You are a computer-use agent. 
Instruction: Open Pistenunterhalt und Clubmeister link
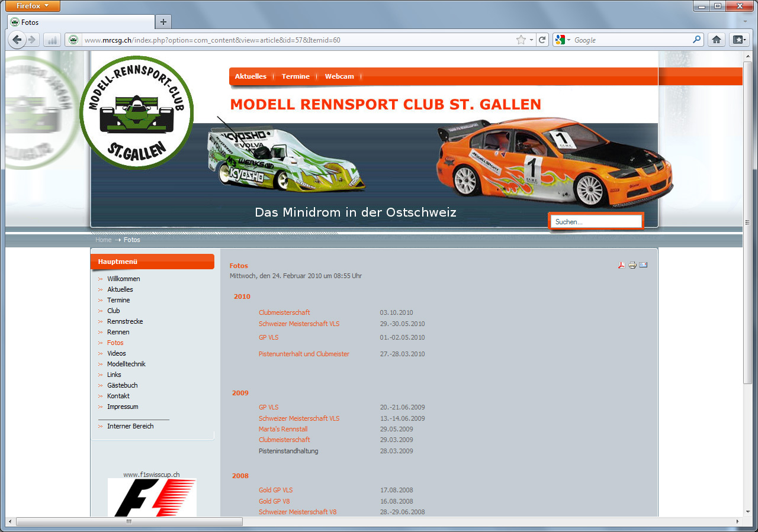pyautogui.click(x=304, y=354)
